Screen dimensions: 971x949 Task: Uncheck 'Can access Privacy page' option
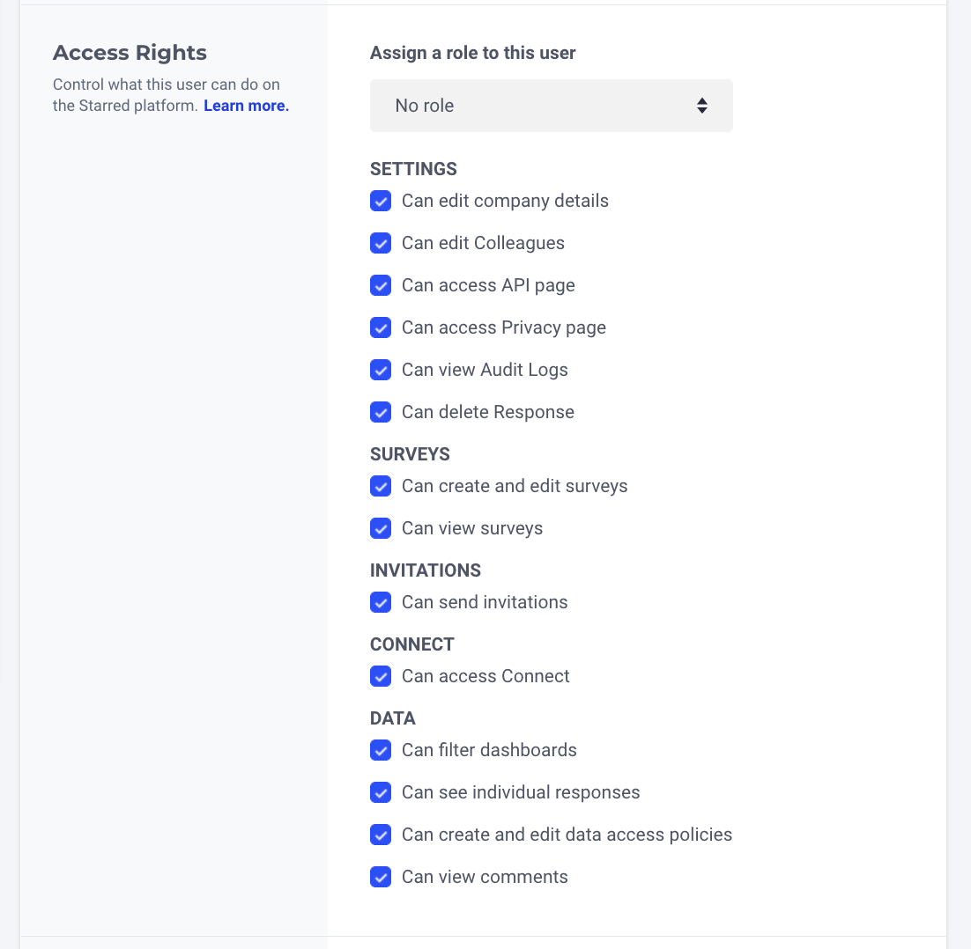click(381, 327)
